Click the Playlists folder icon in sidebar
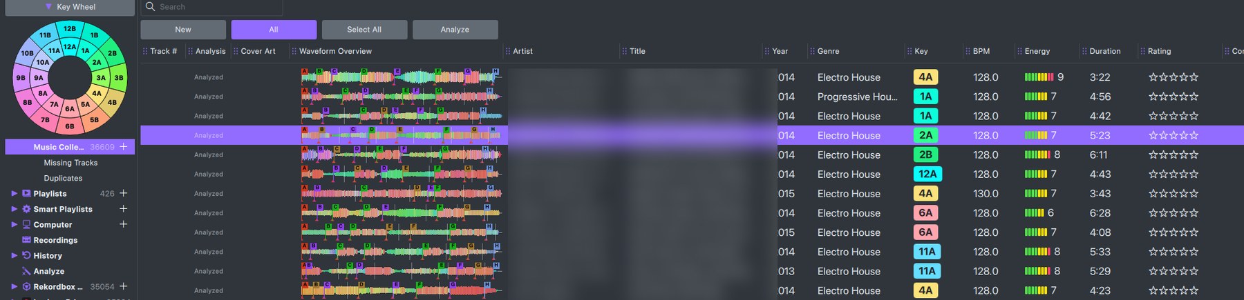The image size is (1244, 300). click(x=26, y=194)
